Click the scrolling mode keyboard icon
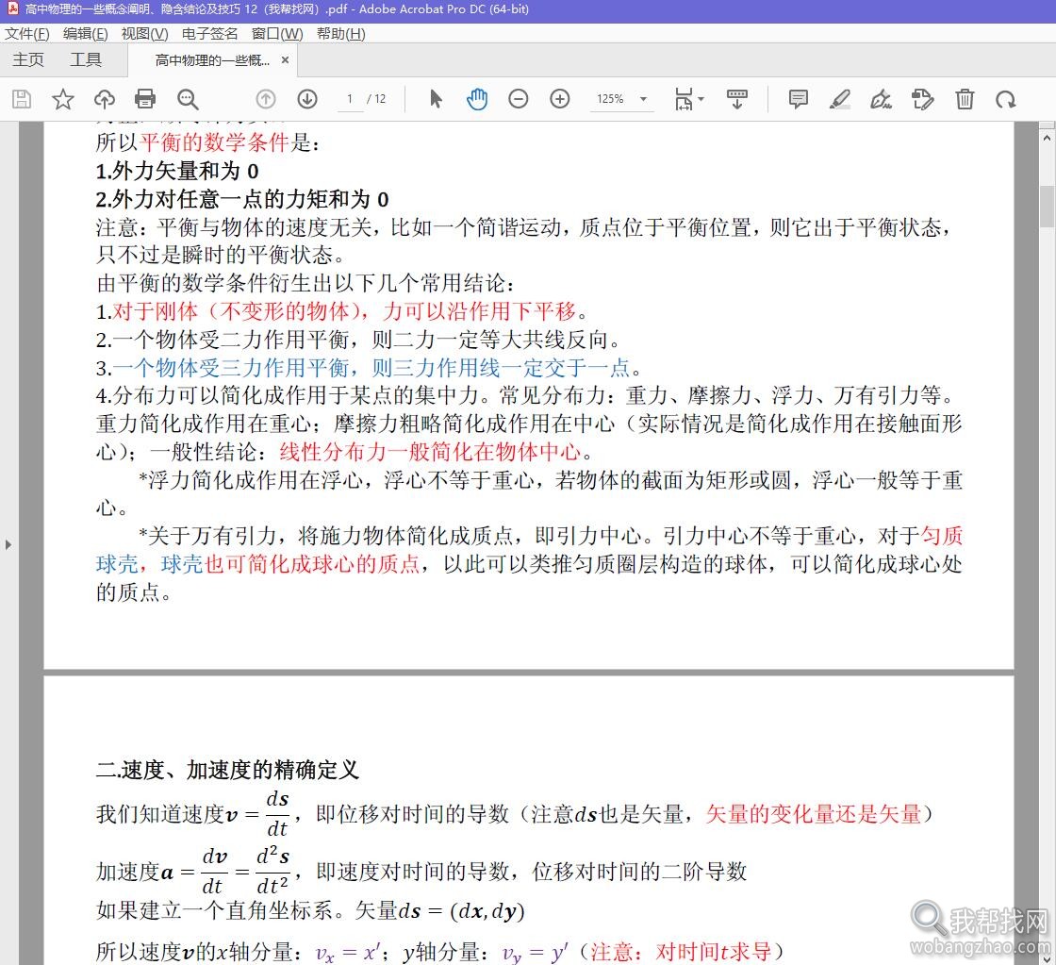 (736, 99)
